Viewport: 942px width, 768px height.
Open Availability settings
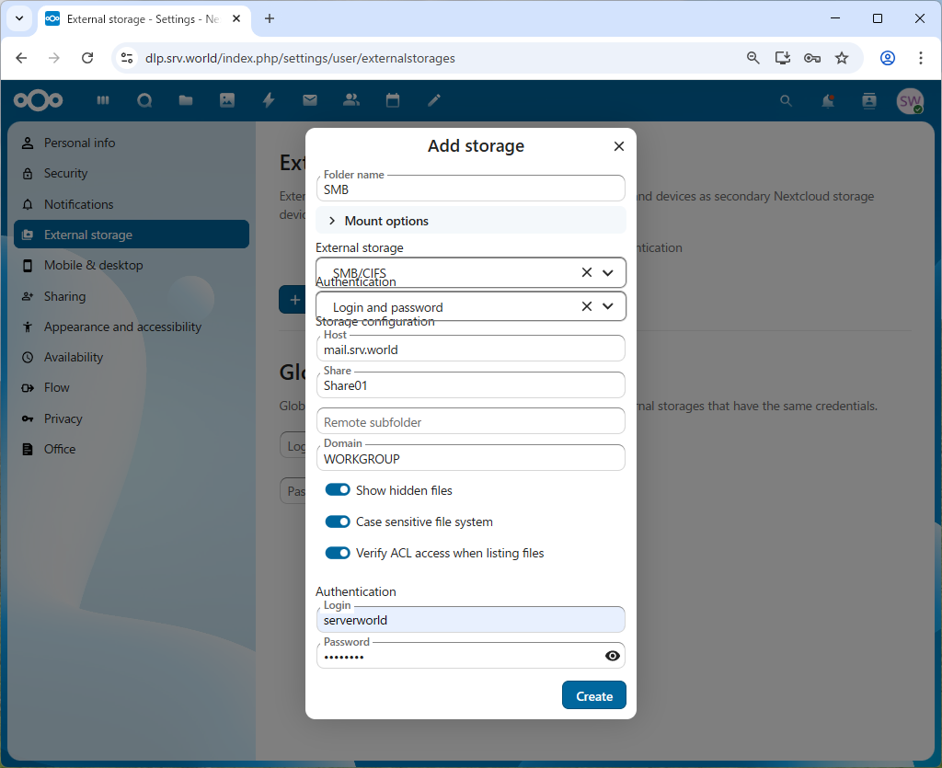[x=132, y=357]
